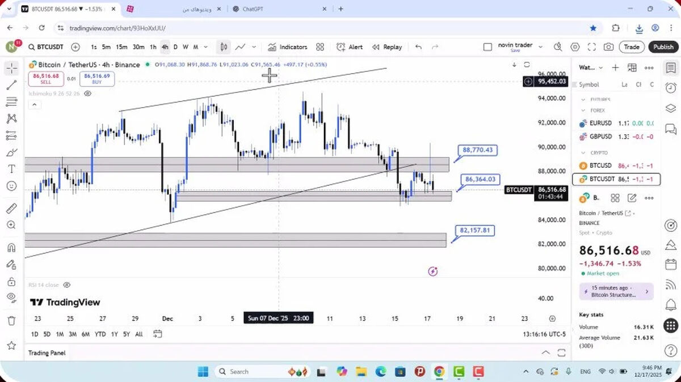Enter fullscreen mode

pos(591,47)
